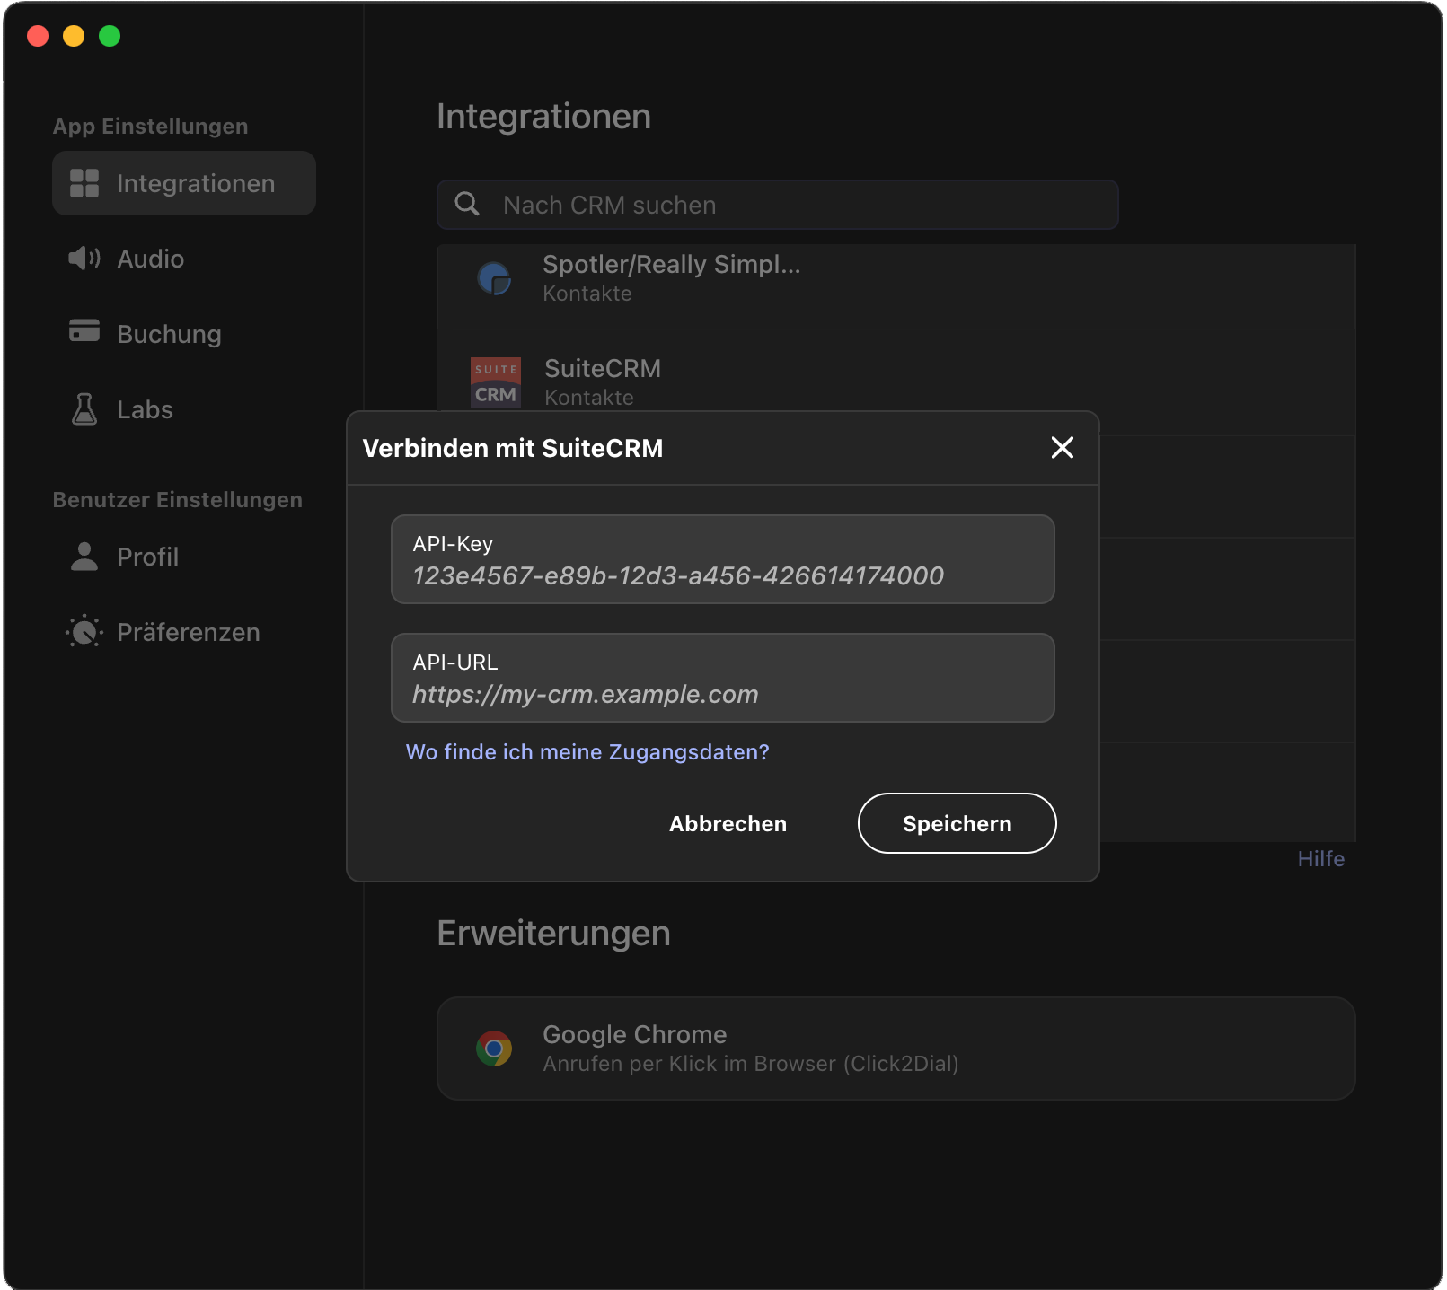Click the API-URL input field

point(722,679)
